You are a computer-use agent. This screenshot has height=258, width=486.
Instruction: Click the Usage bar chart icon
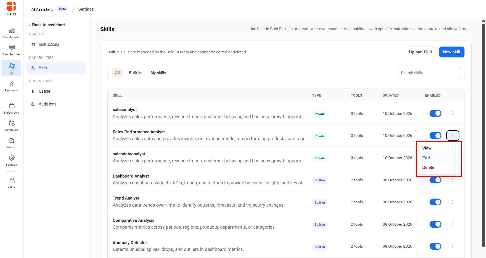(x=32, y=91)
